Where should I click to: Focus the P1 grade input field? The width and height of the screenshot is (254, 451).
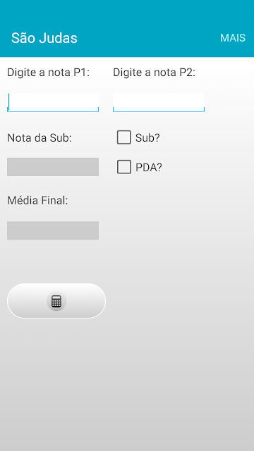(53, 102)
